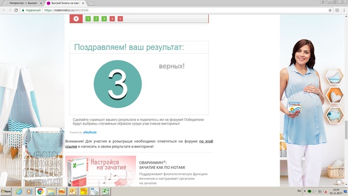The height and width of the screenshot is (196, 348).
Task: Open a new browser tab
Action: click(x=91, y=4)
